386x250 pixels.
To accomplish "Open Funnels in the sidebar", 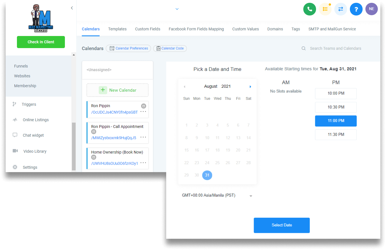I will tap(21, 66).
